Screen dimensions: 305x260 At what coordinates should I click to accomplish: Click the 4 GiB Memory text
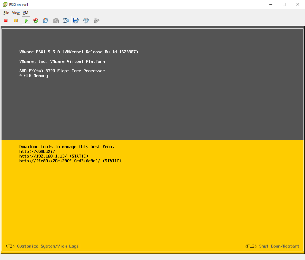pyautogui.click(x=34, y=76)
